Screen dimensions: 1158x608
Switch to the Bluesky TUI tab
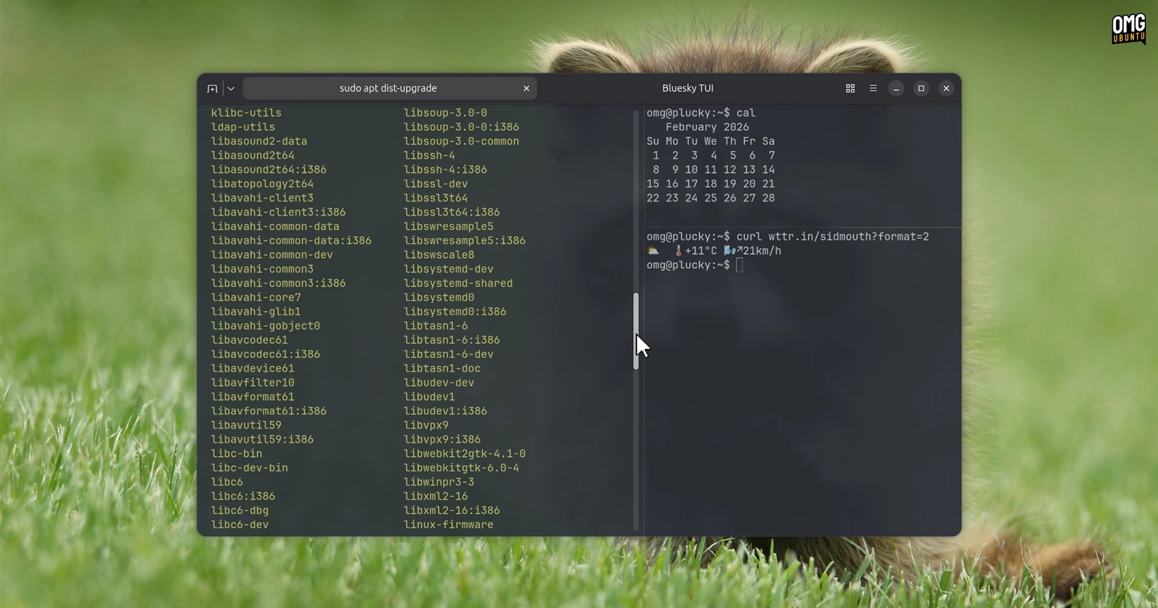[688, 88]
